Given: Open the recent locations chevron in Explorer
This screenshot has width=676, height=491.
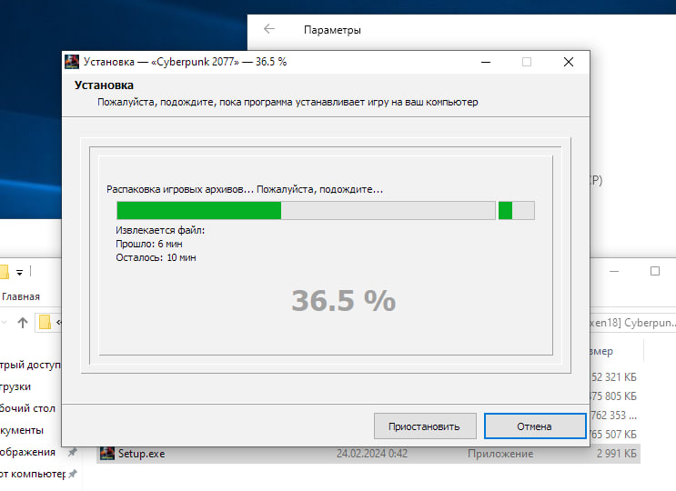Looking at the screenshot, I should tap(4, 322).
